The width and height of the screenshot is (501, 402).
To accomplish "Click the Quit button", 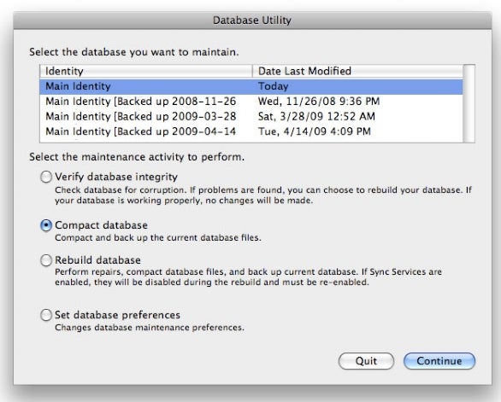I will click(366, 361).
